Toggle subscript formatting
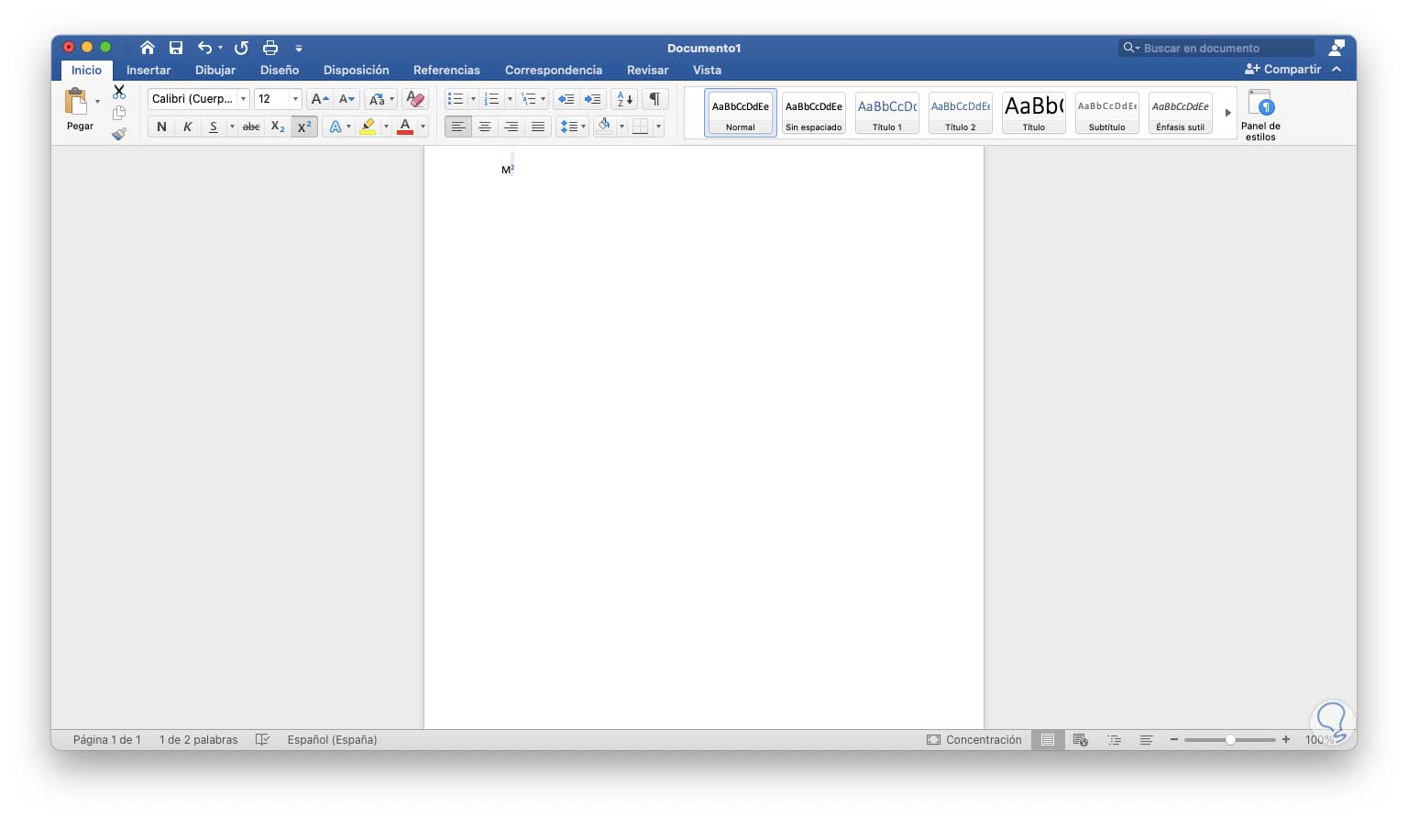1408x818 pixels. [x=278, y=127]
